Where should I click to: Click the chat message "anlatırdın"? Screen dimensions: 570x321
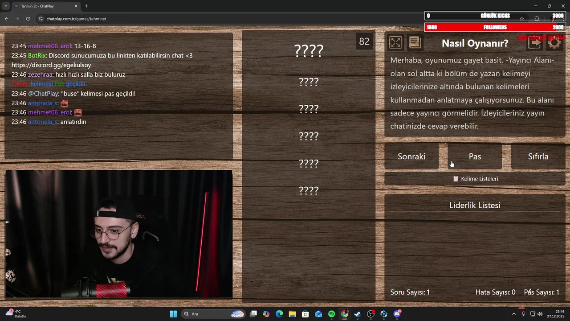point(73,122)
